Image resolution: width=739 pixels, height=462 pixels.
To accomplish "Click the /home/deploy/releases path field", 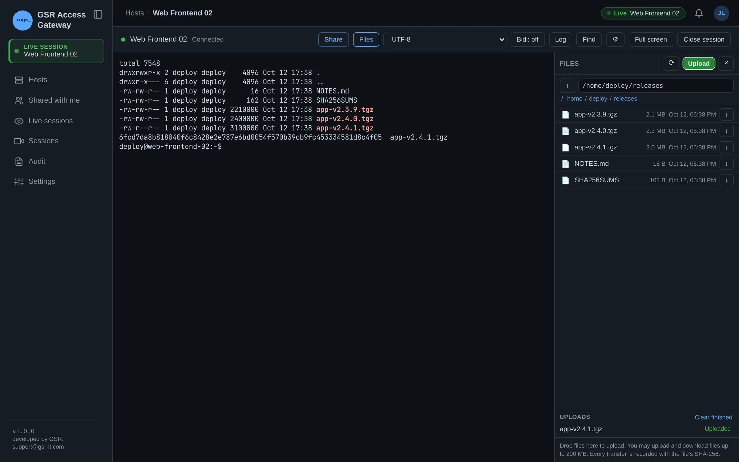I will [x=656, y=86].
